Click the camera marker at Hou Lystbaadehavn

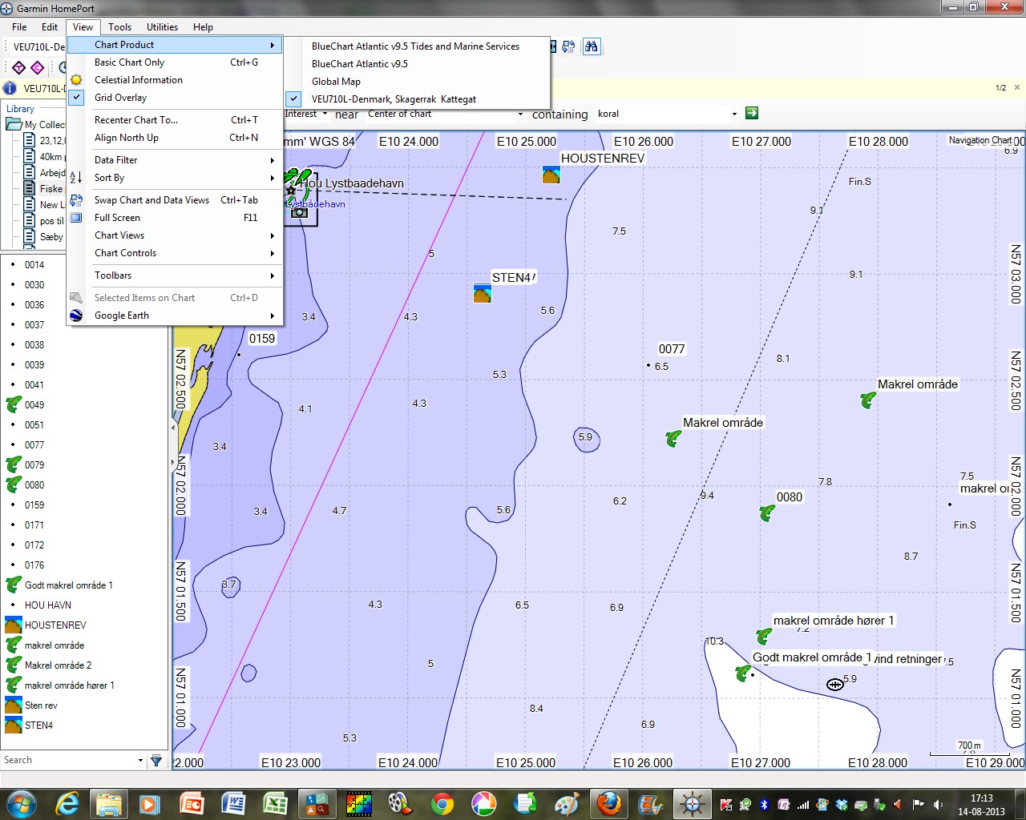click(299, 212)
